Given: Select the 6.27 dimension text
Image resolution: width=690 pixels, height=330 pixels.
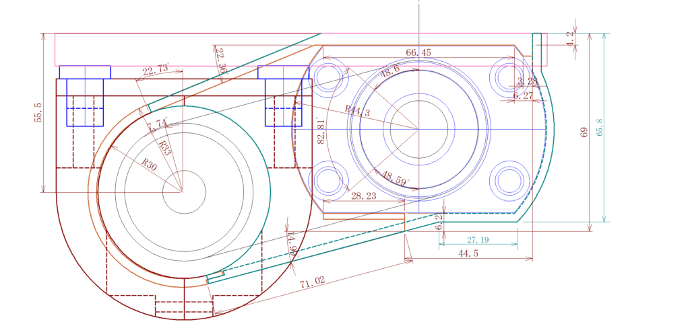Looking at the screenshot, I should pyautogui.click(x=523, y=96).
